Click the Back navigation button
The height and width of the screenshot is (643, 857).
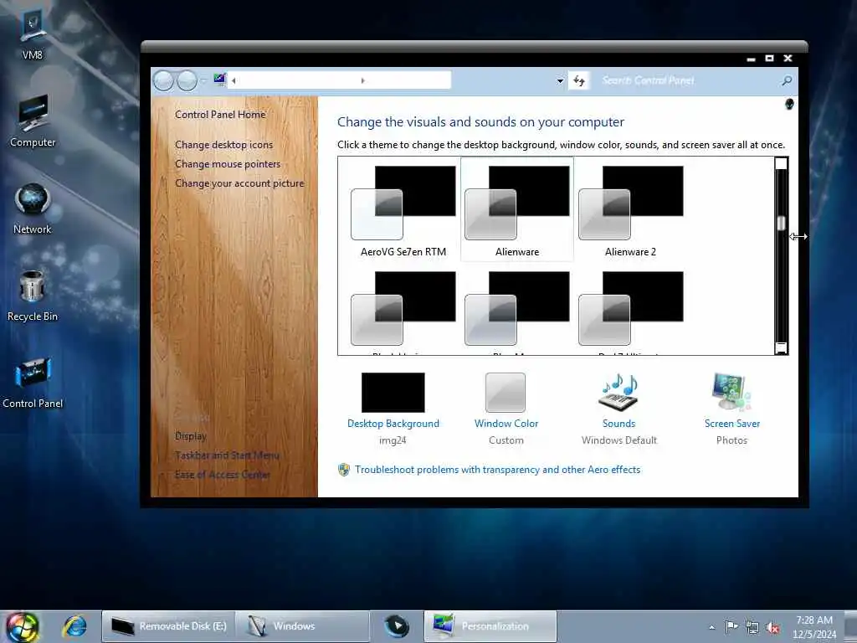coord(163,80)
